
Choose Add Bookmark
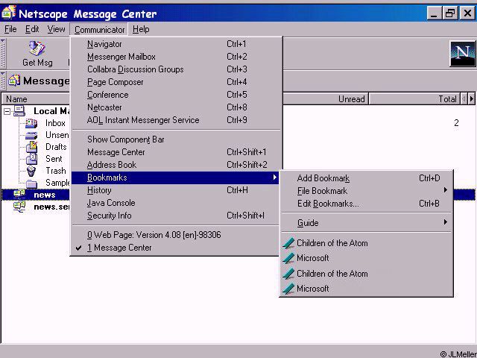[366, 178]
